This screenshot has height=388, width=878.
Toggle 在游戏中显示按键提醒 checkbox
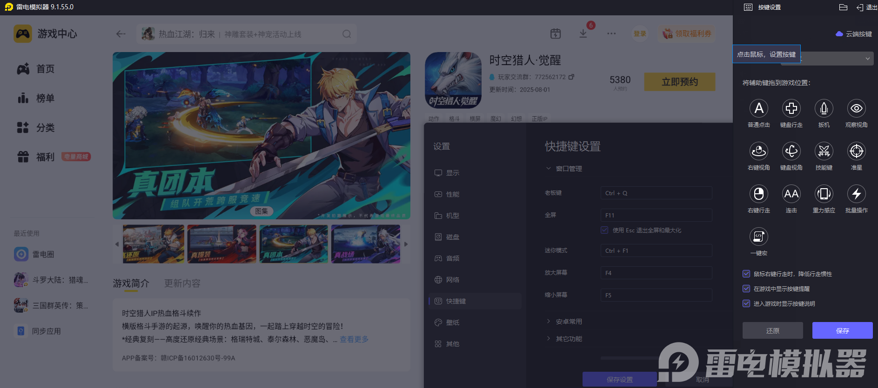click(x=746, y=289)
